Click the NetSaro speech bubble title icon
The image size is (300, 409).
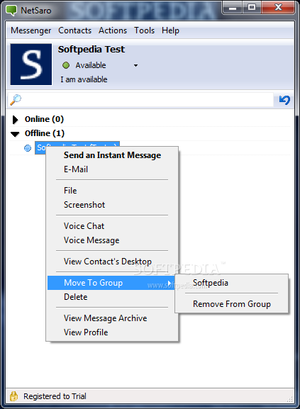11,11
